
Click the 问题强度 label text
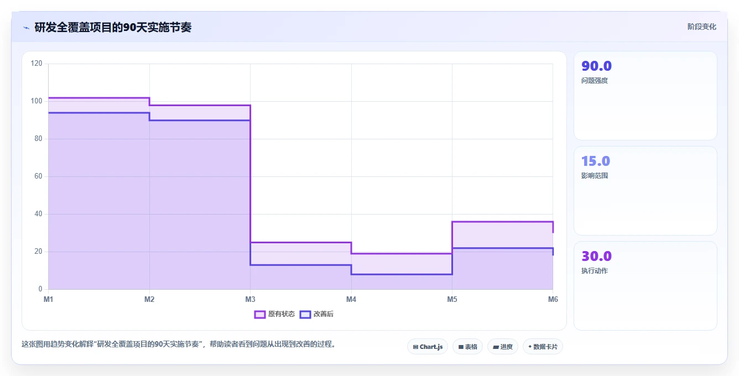(595, 81)
